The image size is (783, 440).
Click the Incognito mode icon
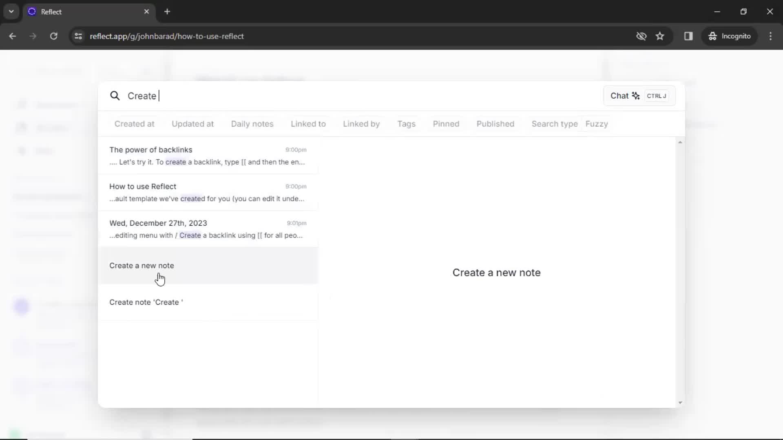712,36
